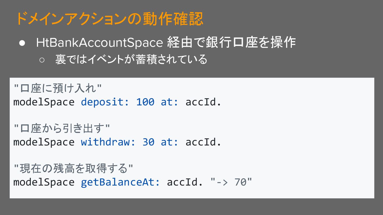Viewport: 383px width, 215px height.
Task: Click the number 30 in withdraw line
Action: (148, 142)
